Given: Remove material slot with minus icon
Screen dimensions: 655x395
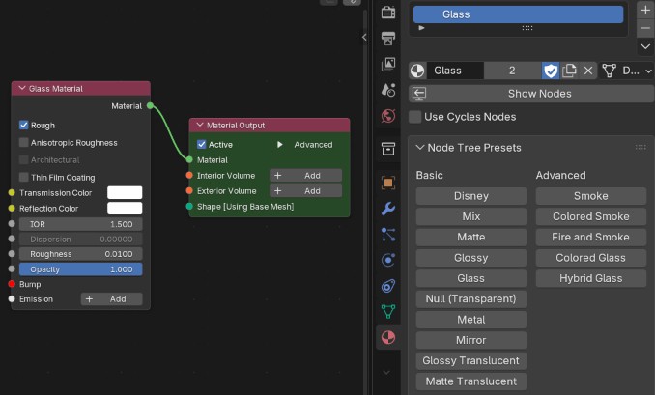Looking at the screenshot, I should click(x=645, y=28).
